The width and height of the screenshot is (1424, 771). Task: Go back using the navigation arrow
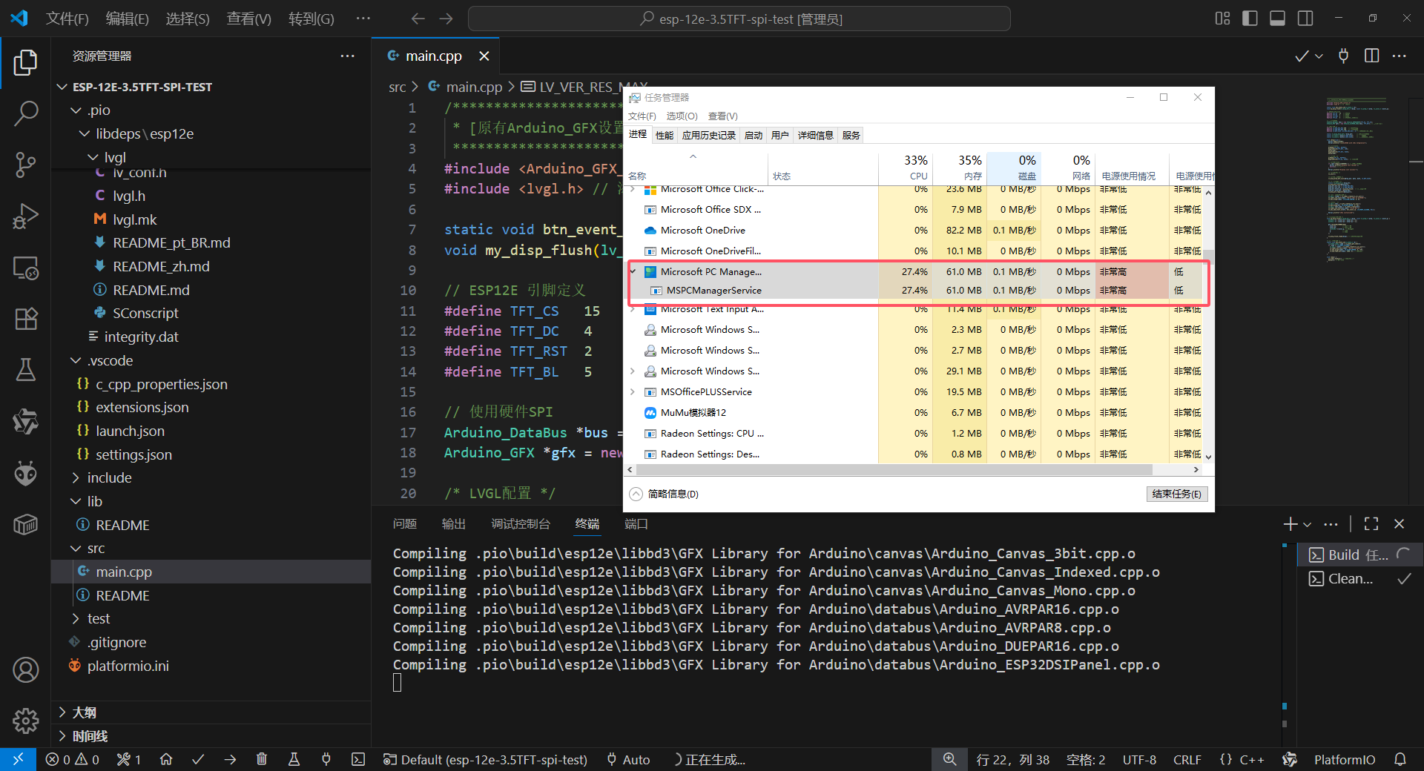pyautogui.click(x=418, y=19)
